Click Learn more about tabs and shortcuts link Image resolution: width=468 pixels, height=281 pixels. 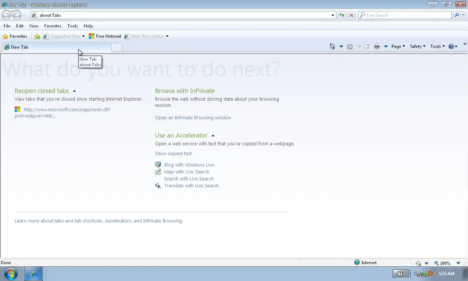tap(98, 221)
